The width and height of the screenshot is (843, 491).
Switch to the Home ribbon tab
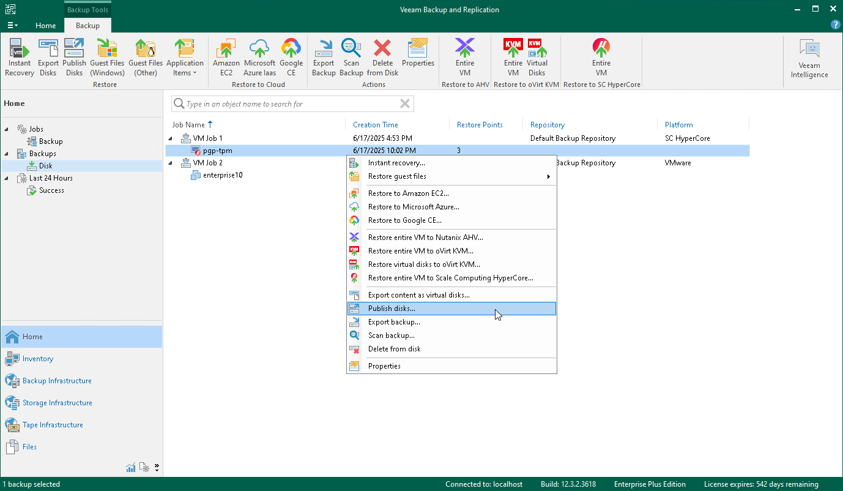coord(46,26)
